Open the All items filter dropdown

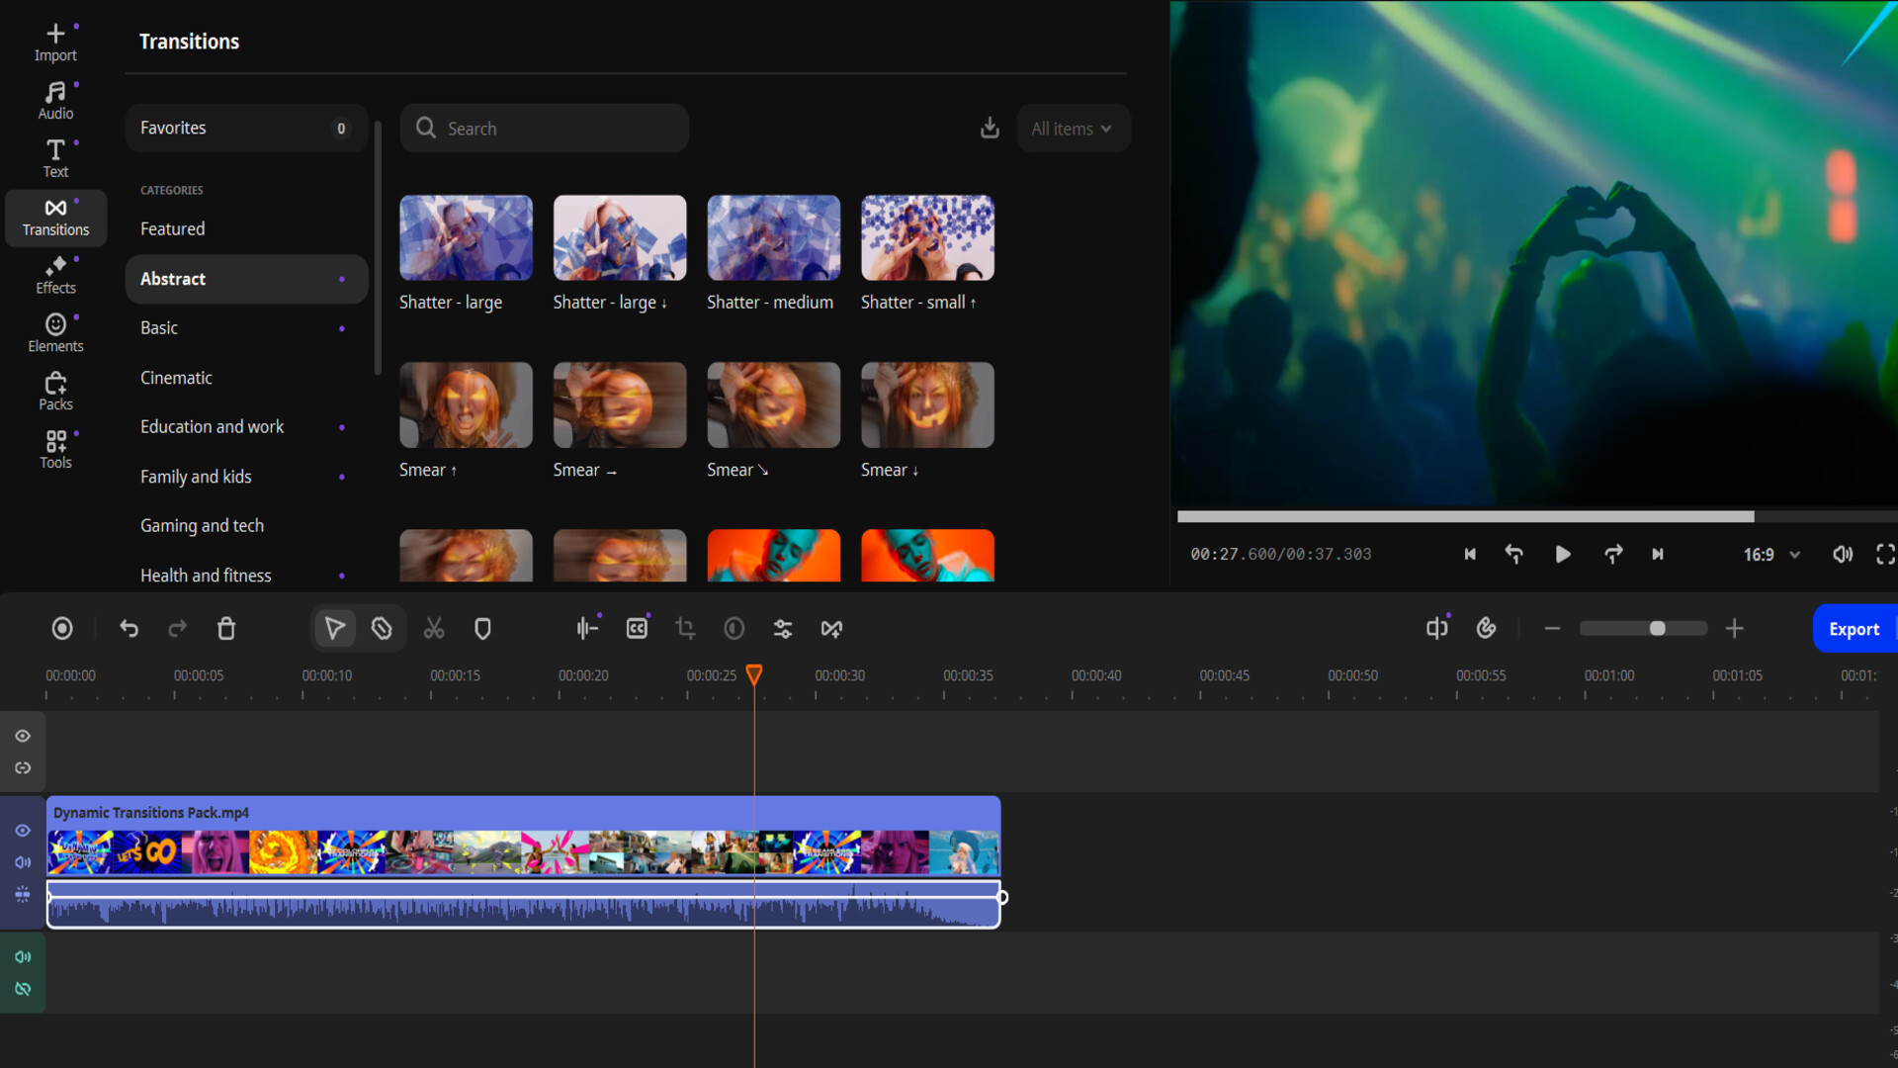1073,128
